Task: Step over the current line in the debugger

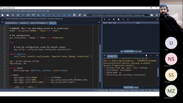Action: pyautogui.click(x=49, y=15)
